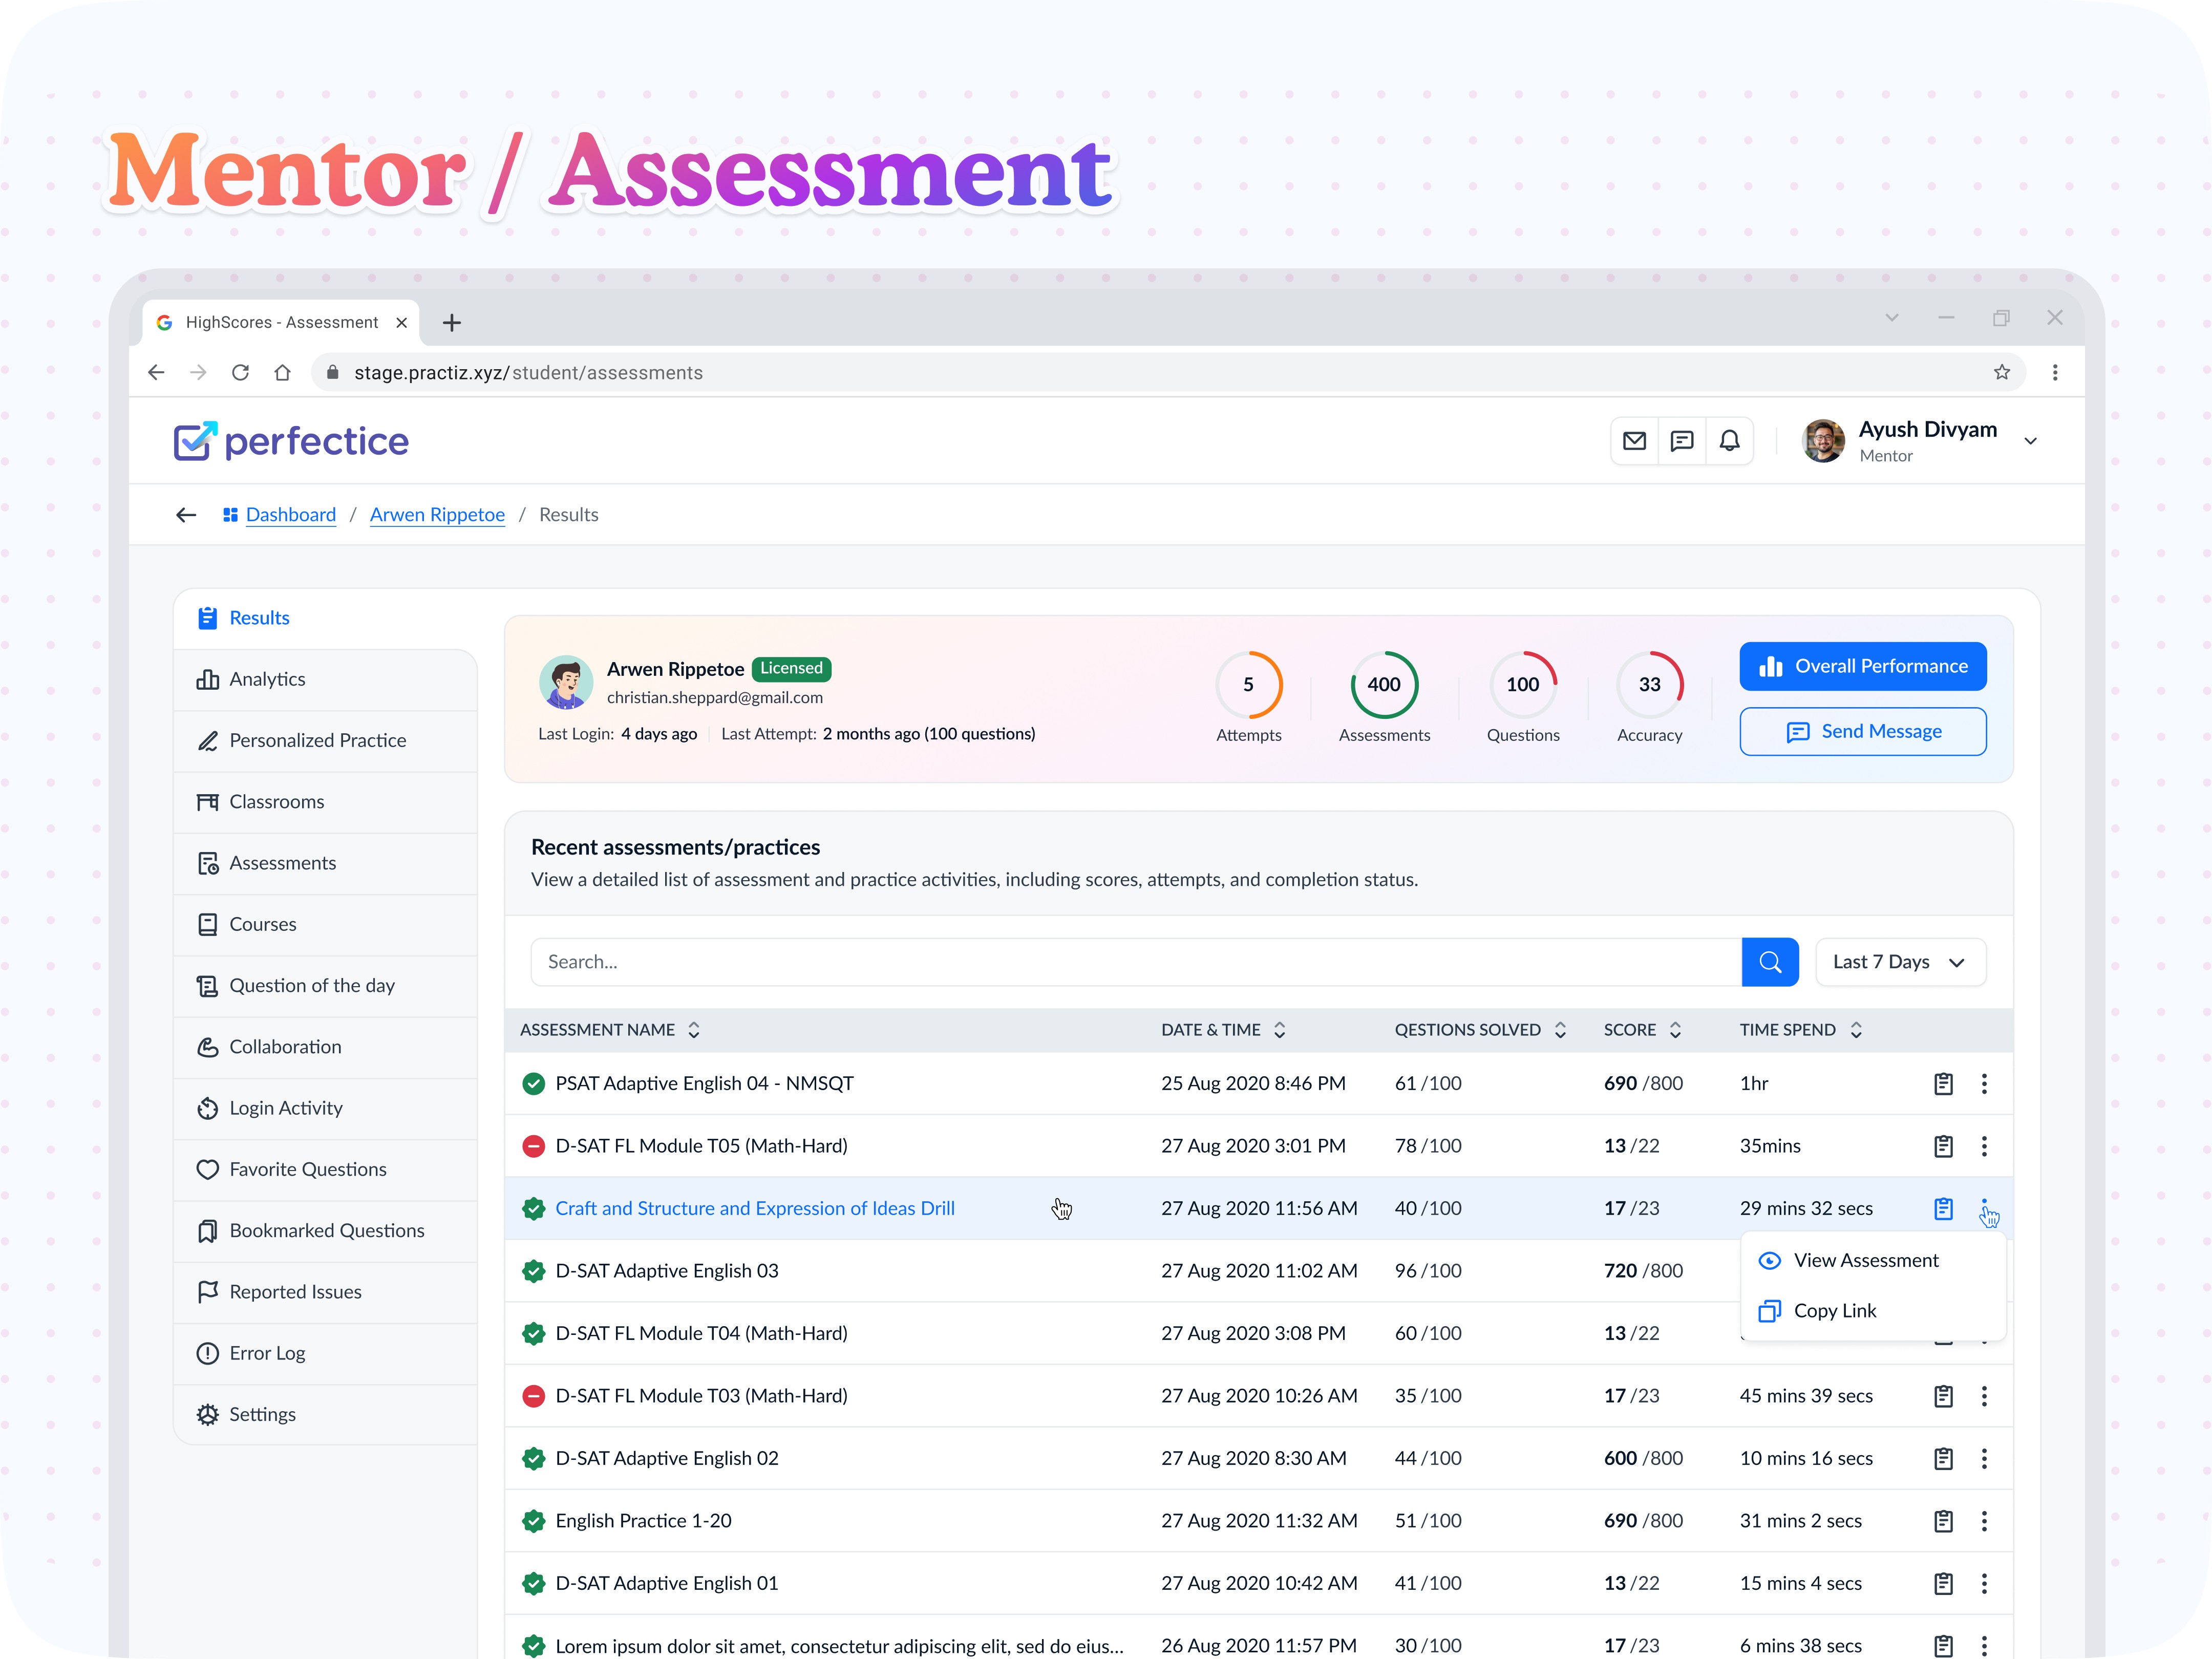Open the notifications bell icon

pos(1729,441)
